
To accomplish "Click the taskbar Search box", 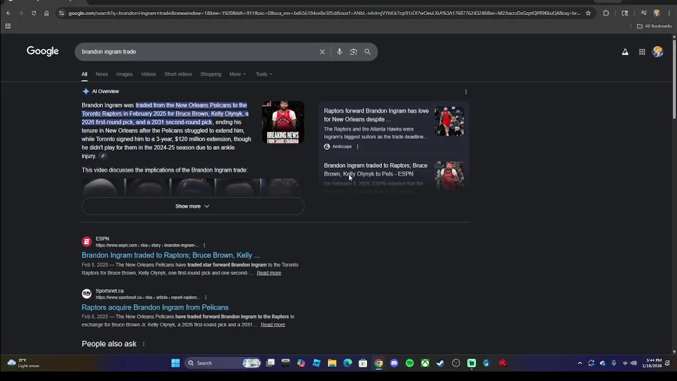I will click(x=223, y=363).
